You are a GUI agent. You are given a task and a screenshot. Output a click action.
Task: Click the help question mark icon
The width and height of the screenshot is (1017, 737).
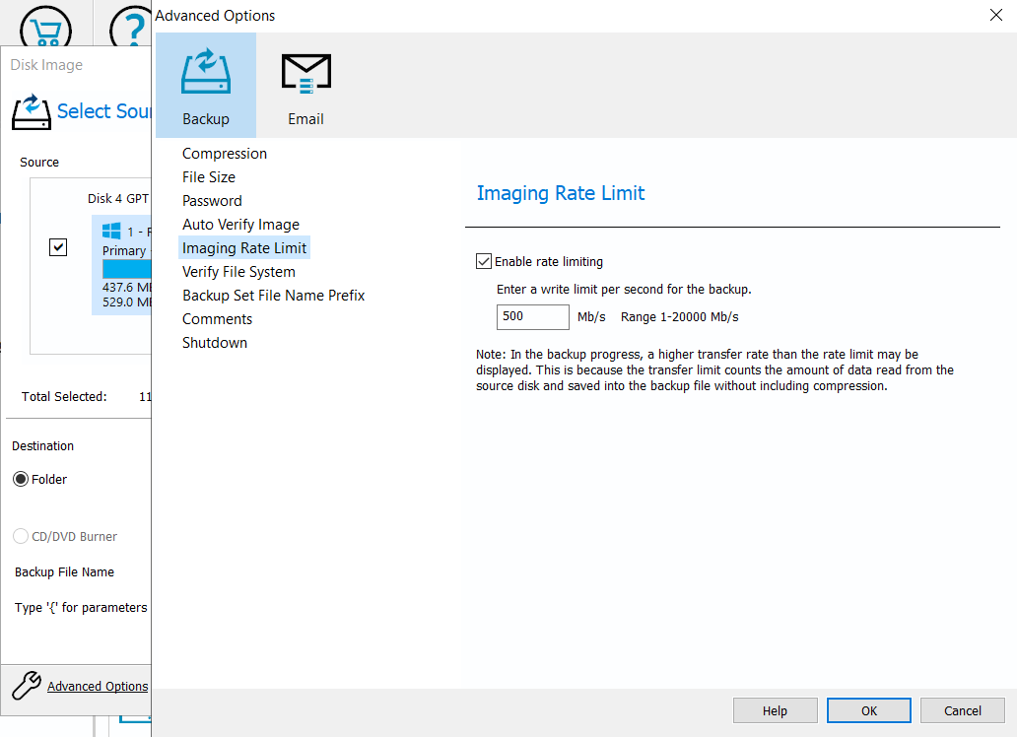(x=130, y=28)
